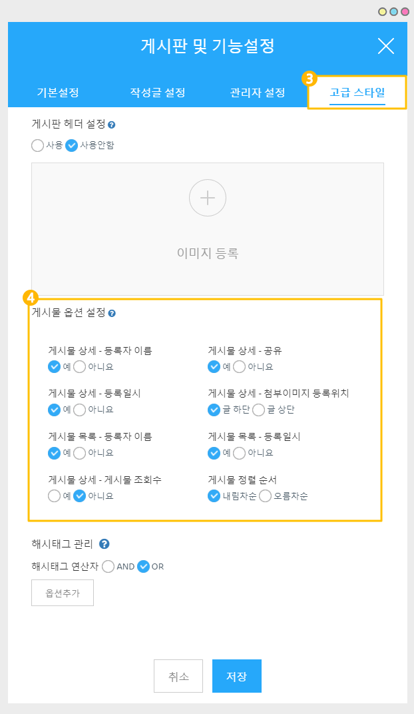The height and width of the screenshot is (714, 414).
Task: Select 아니요 for 게시물 상세 - 공유
Action: click(240, 366)
